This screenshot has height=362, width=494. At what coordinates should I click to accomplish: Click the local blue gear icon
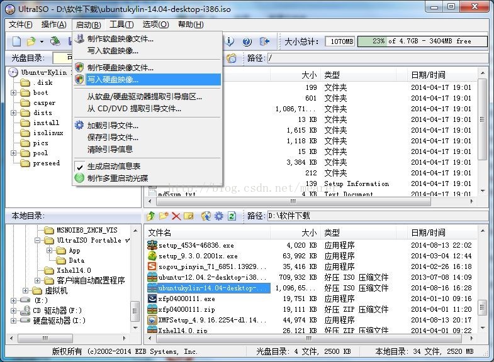click(218, 216)
